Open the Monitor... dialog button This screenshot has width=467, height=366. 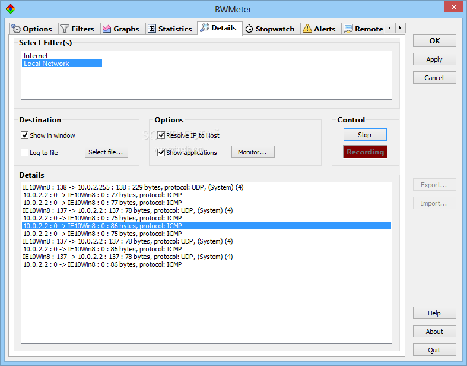click(x=253, y=152)
